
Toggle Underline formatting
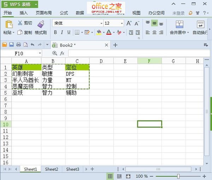point(69,32)
